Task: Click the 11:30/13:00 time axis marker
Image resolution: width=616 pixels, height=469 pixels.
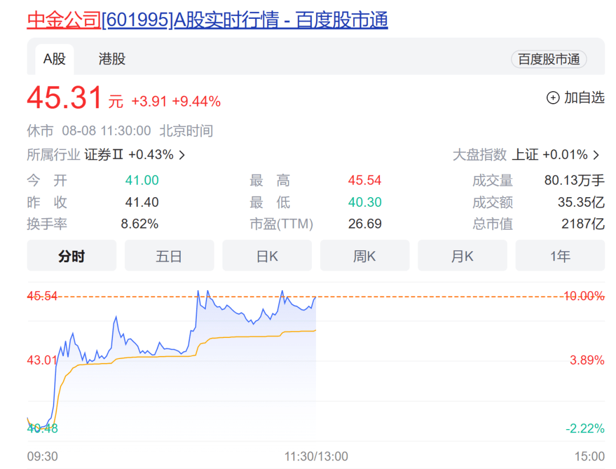Action: pyautogui.click(x=316, y=456)
